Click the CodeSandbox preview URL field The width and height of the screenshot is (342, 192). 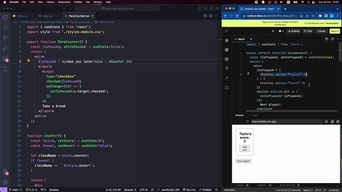[286, 122]
